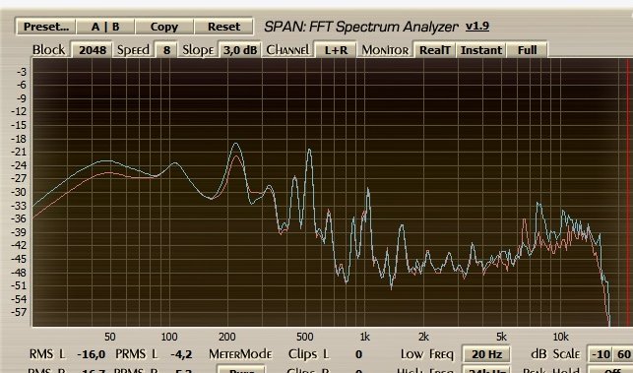The height and width of the screenshot is (373, 633).
Task: Adjust the Slope 3,0 dB field
Action: click(240, 50)
